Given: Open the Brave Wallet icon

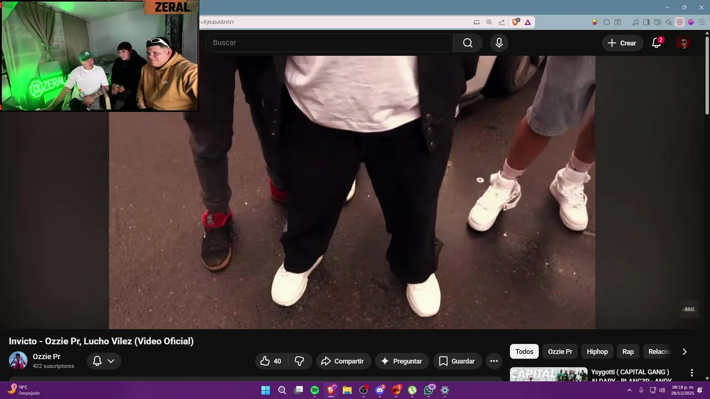Looking at the screenshot, I should coord(657,22).
